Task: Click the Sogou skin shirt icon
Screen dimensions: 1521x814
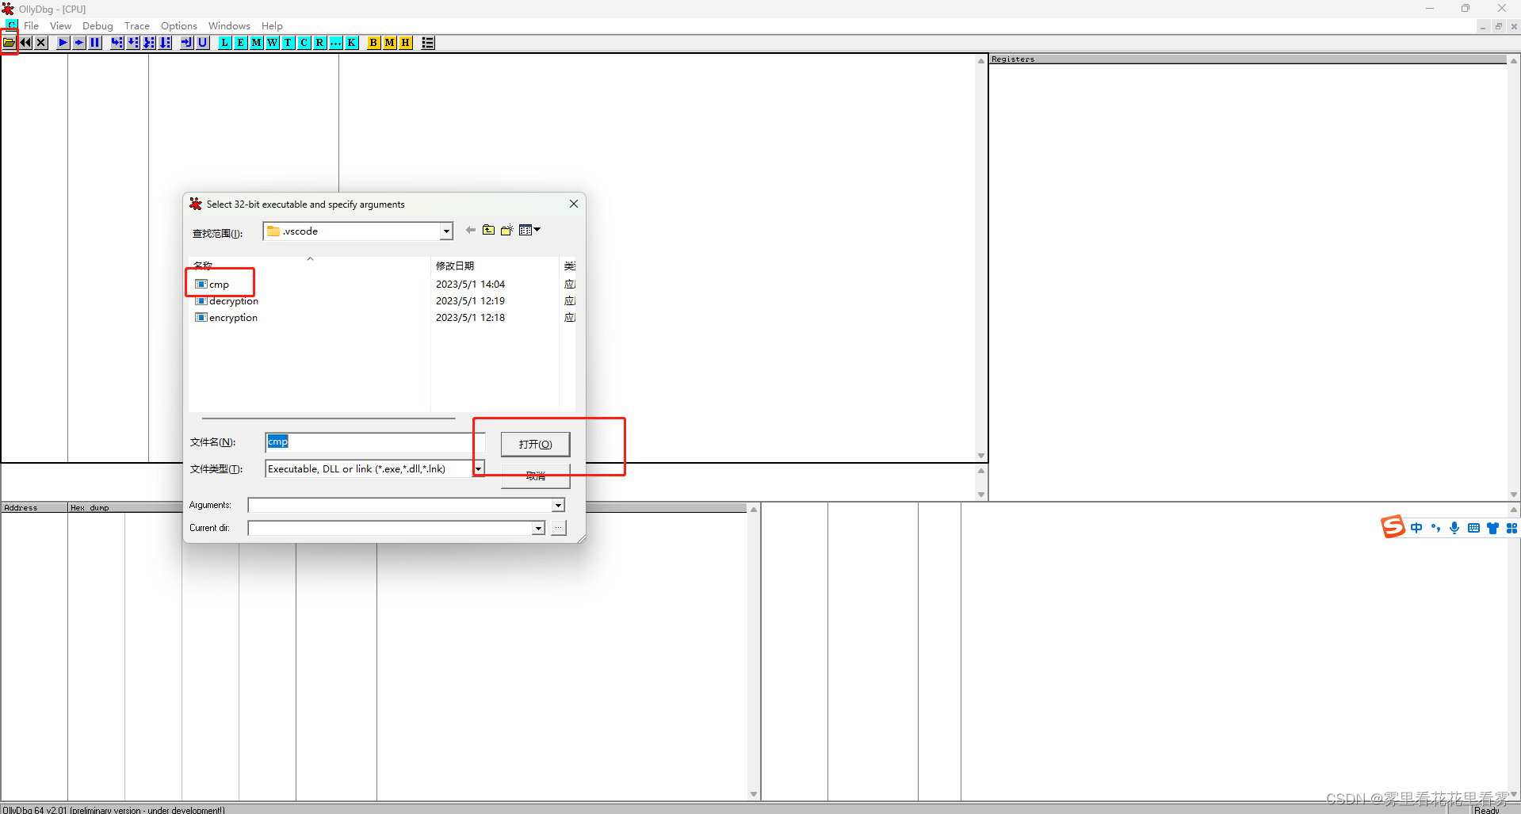Action: 1492,528
